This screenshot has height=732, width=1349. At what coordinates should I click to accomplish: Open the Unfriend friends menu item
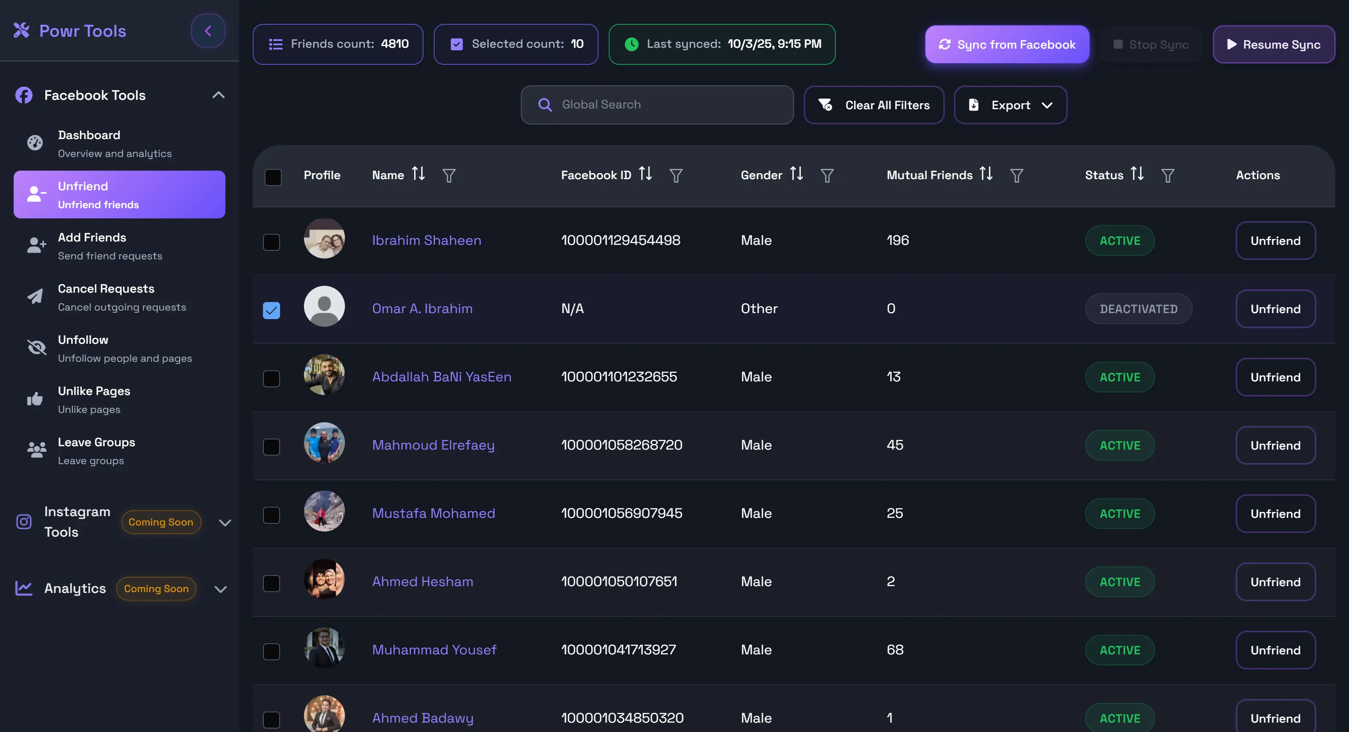(120, 195)
